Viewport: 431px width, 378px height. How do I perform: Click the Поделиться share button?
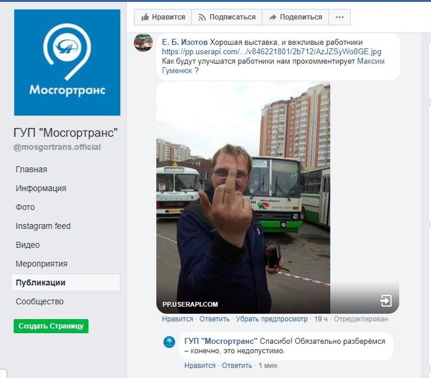[295, 17]
